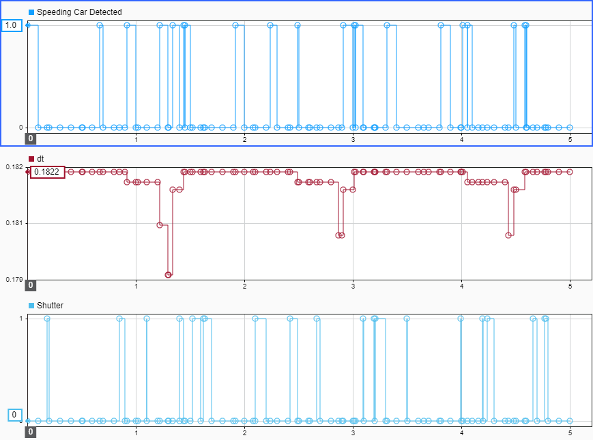Select the Shutter signal label
Image resolution: width=593 pixels, height=440 pixels.
tap(50, 306)
